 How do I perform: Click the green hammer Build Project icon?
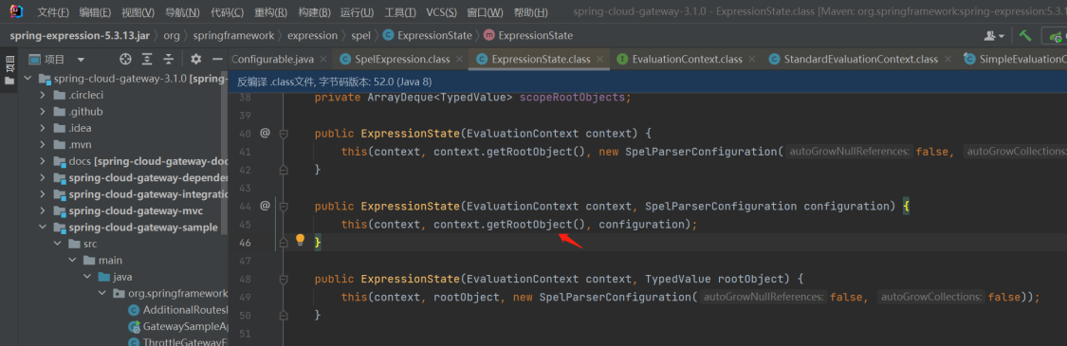(x=1025, y=35)
